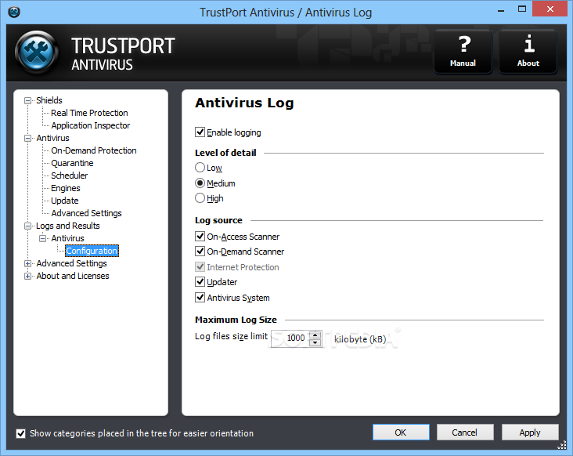Expand the Advanced Settings top-level node
Screen dimensions: 573x456
(x=27, y=264)
